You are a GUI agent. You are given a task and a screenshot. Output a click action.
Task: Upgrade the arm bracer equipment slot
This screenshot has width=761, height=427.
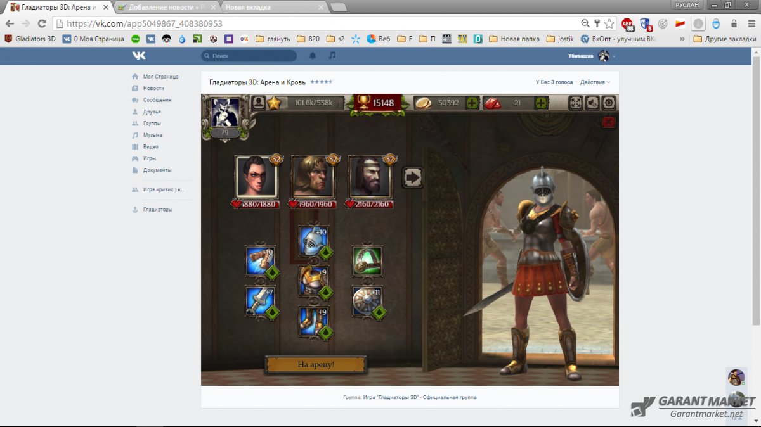(x=261, y=262)
